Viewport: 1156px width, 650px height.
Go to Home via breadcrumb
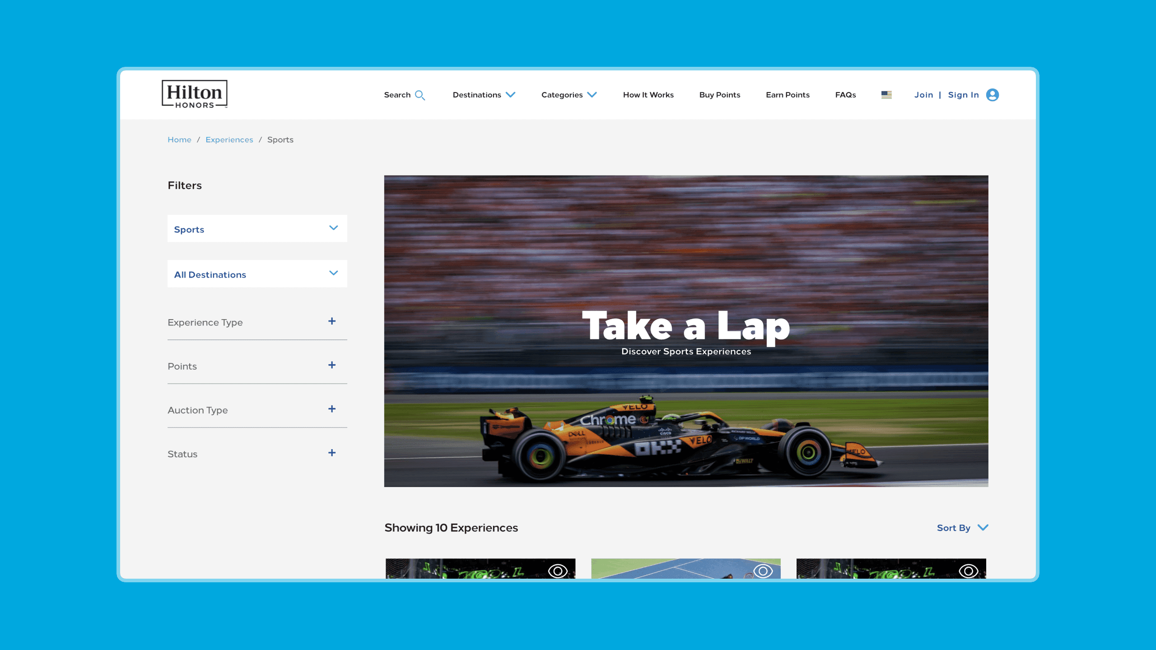pos(179,139)
